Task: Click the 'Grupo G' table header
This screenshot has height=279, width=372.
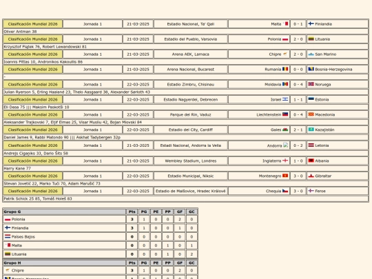Action: coord(64,211)
